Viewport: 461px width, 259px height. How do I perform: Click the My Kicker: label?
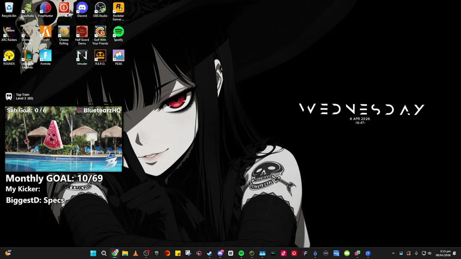tap(23, 189)
